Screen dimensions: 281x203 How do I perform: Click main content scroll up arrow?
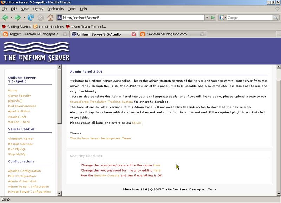279,67
